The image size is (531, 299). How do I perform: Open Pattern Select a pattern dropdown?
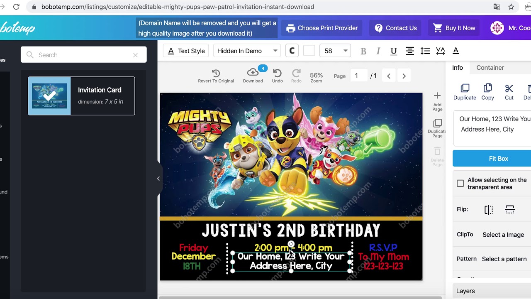coord(504,259)
